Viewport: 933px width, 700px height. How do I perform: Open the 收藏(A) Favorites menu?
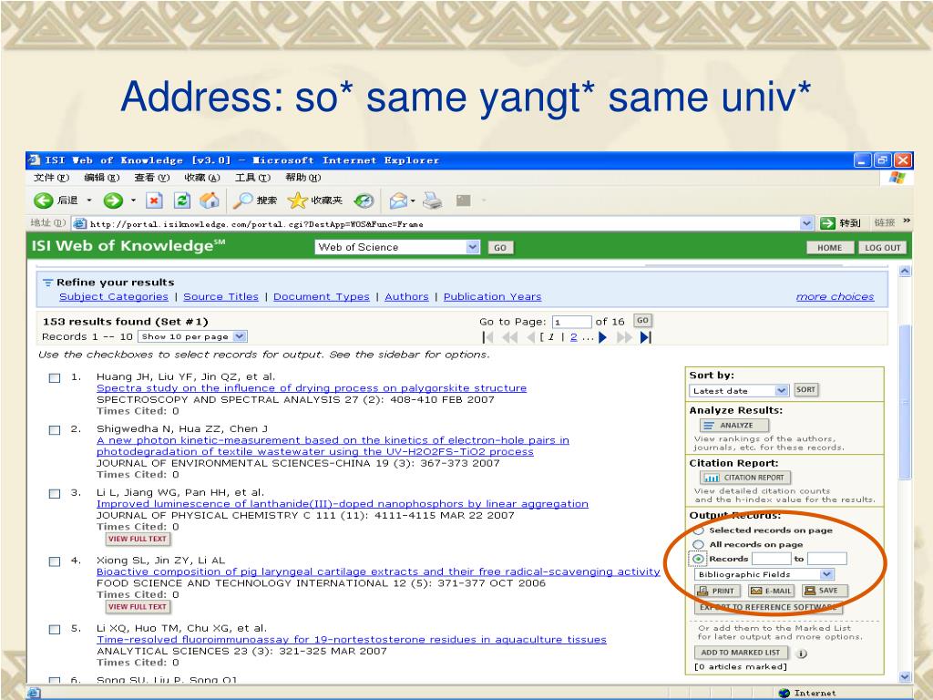[202, 178]
